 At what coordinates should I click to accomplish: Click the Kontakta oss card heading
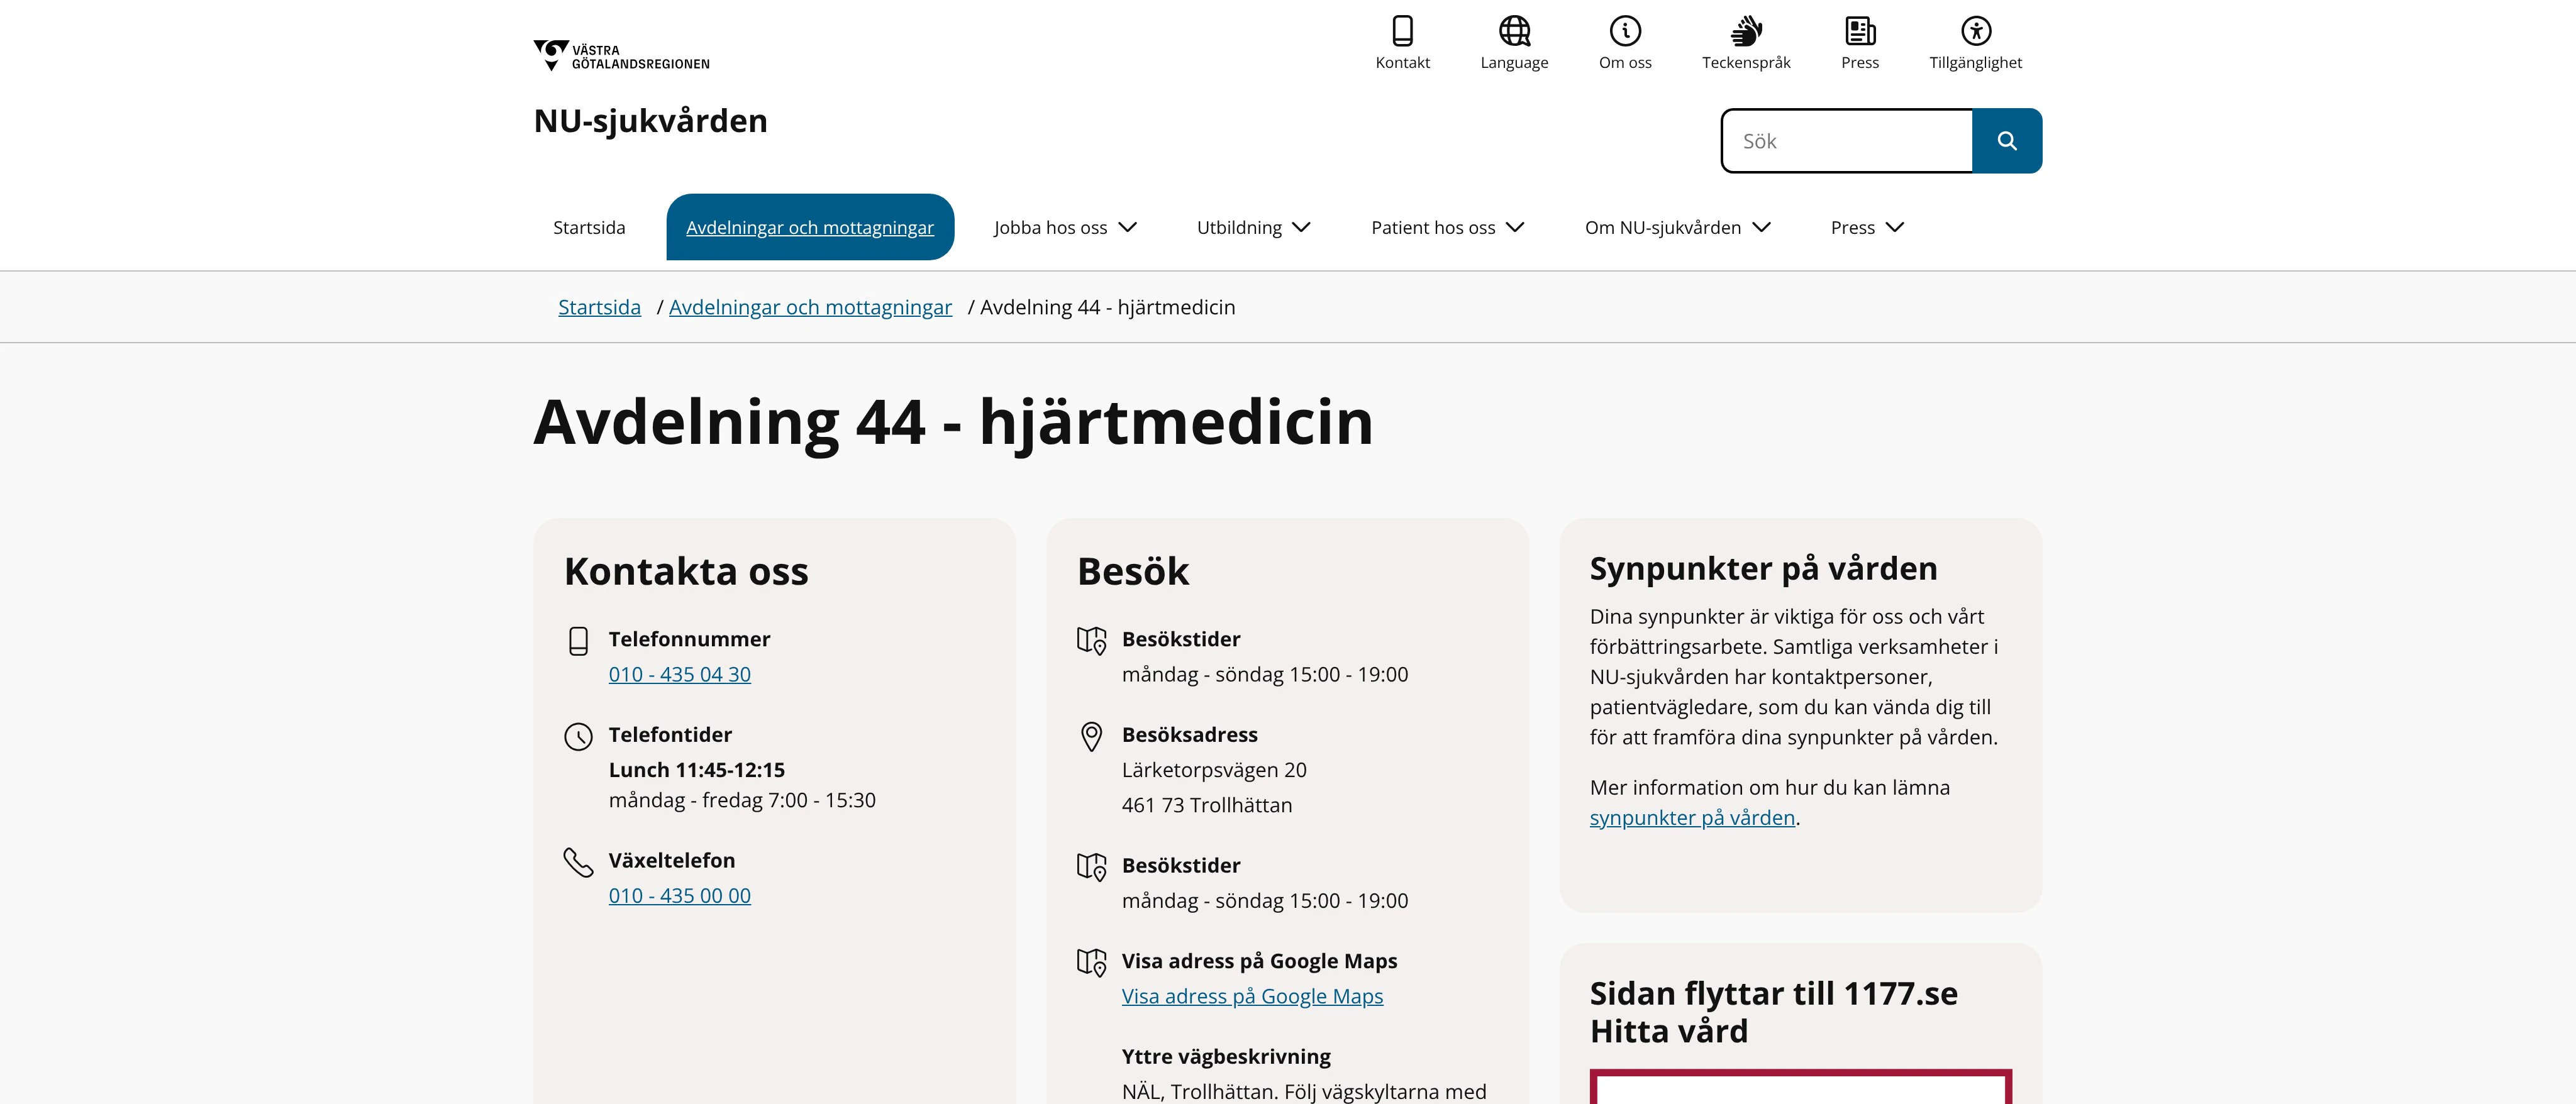coord(686,572)
